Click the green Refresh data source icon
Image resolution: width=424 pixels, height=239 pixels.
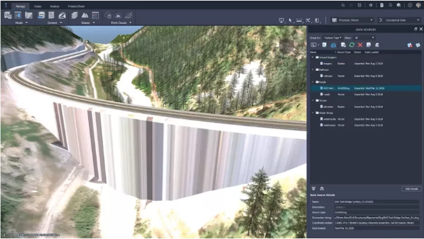[351, 45]
